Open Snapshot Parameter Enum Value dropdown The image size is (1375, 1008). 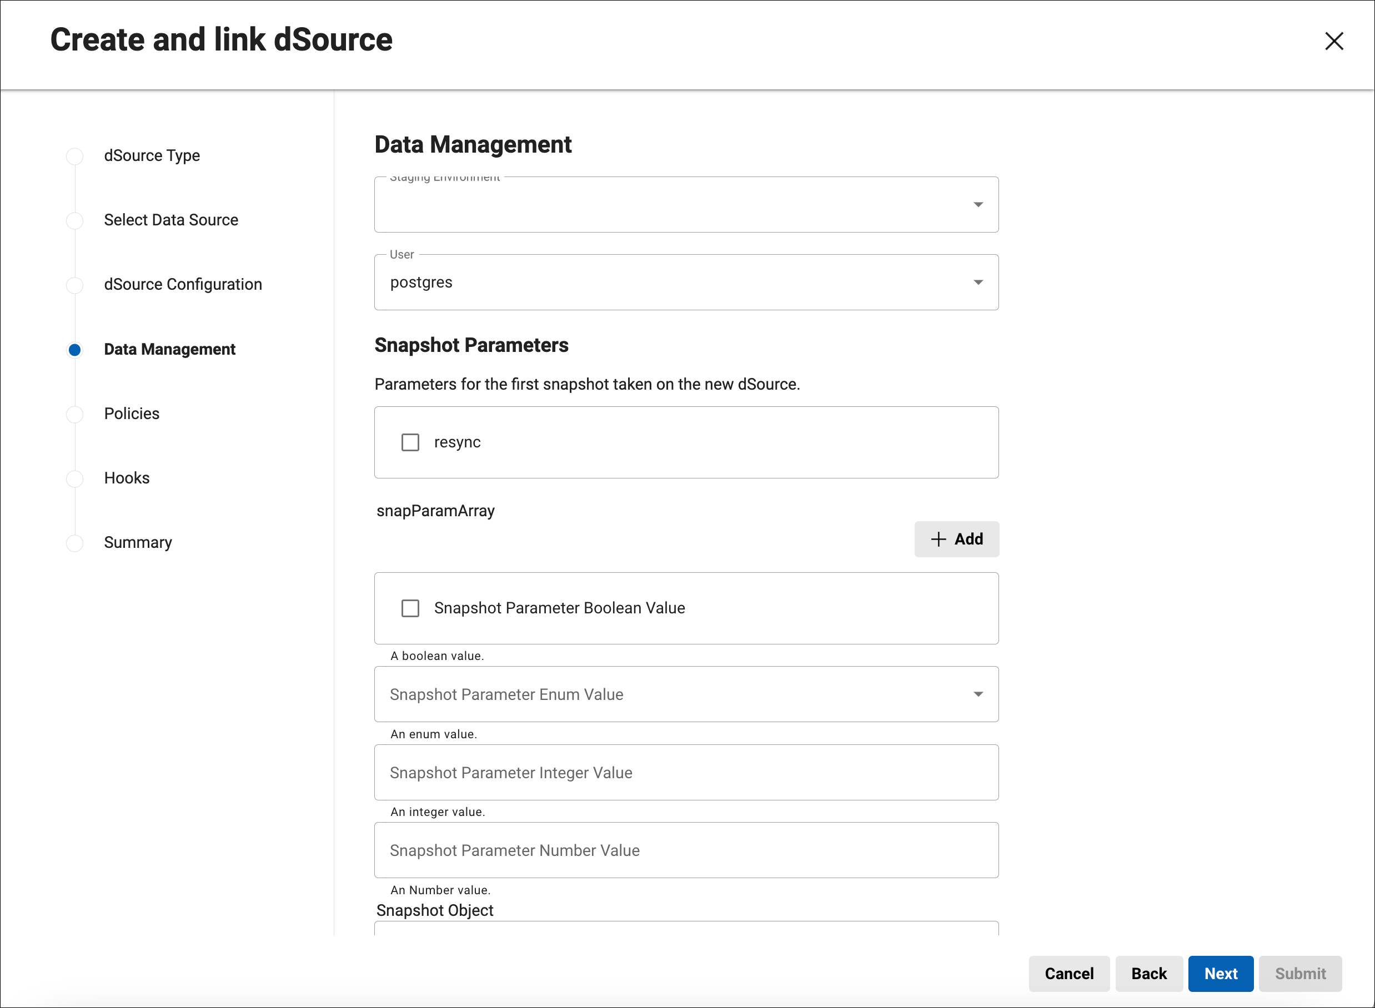point(686,694)
